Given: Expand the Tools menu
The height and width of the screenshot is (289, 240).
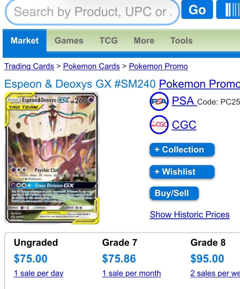Looking at the screenshot, I should point(181,41).
